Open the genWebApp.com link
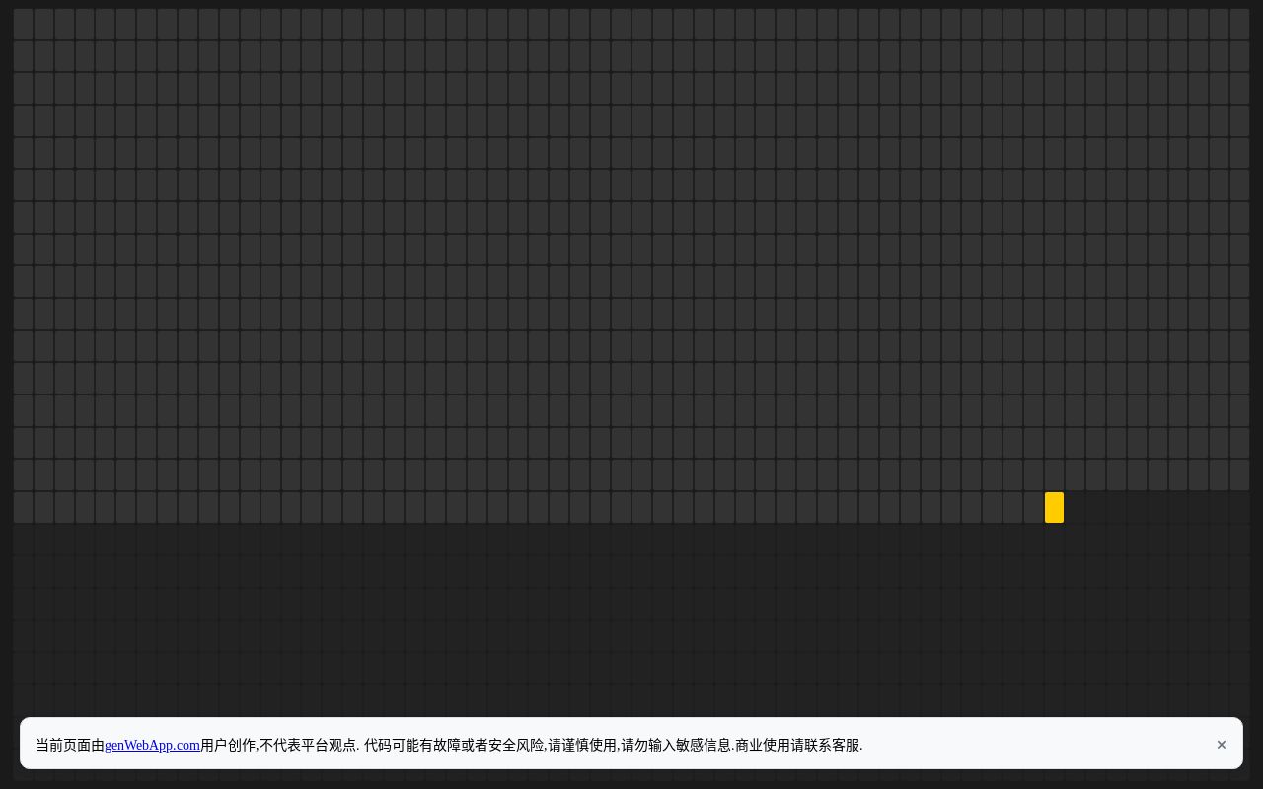This screenshot has height=789, width=1263. pyautogui.click(x=152, y=745)
